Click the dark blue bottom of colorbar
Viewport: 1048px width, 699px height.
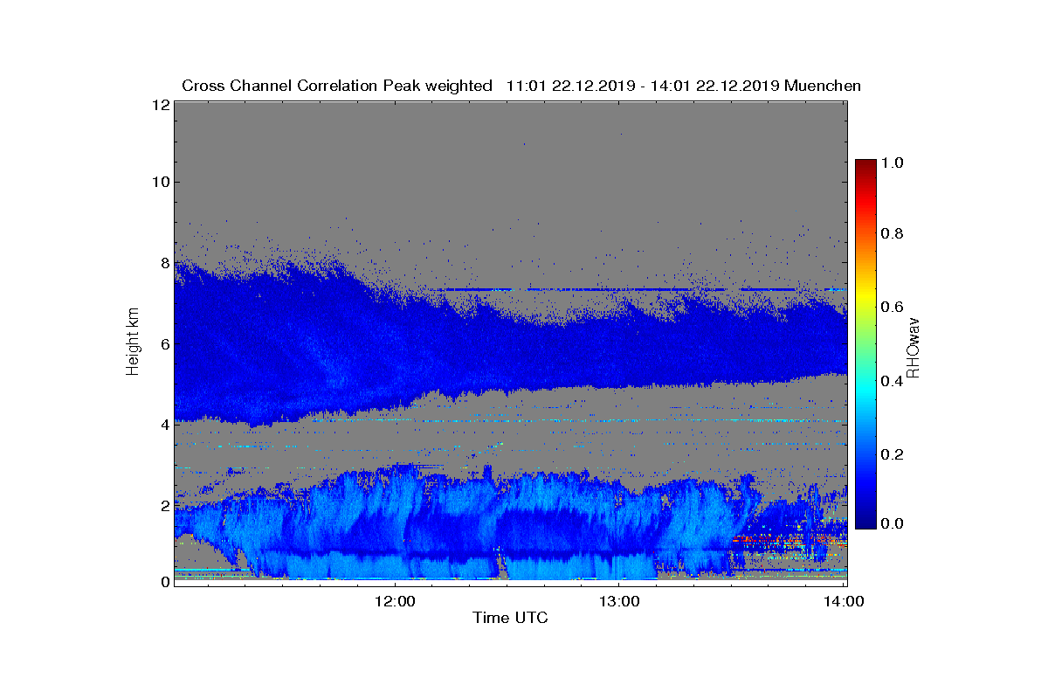point(865,520)
